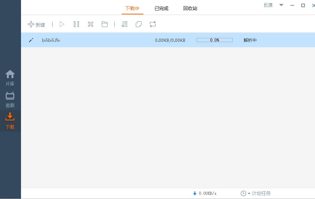Click the clock scheduled task icon

click(x=243, y=193)
